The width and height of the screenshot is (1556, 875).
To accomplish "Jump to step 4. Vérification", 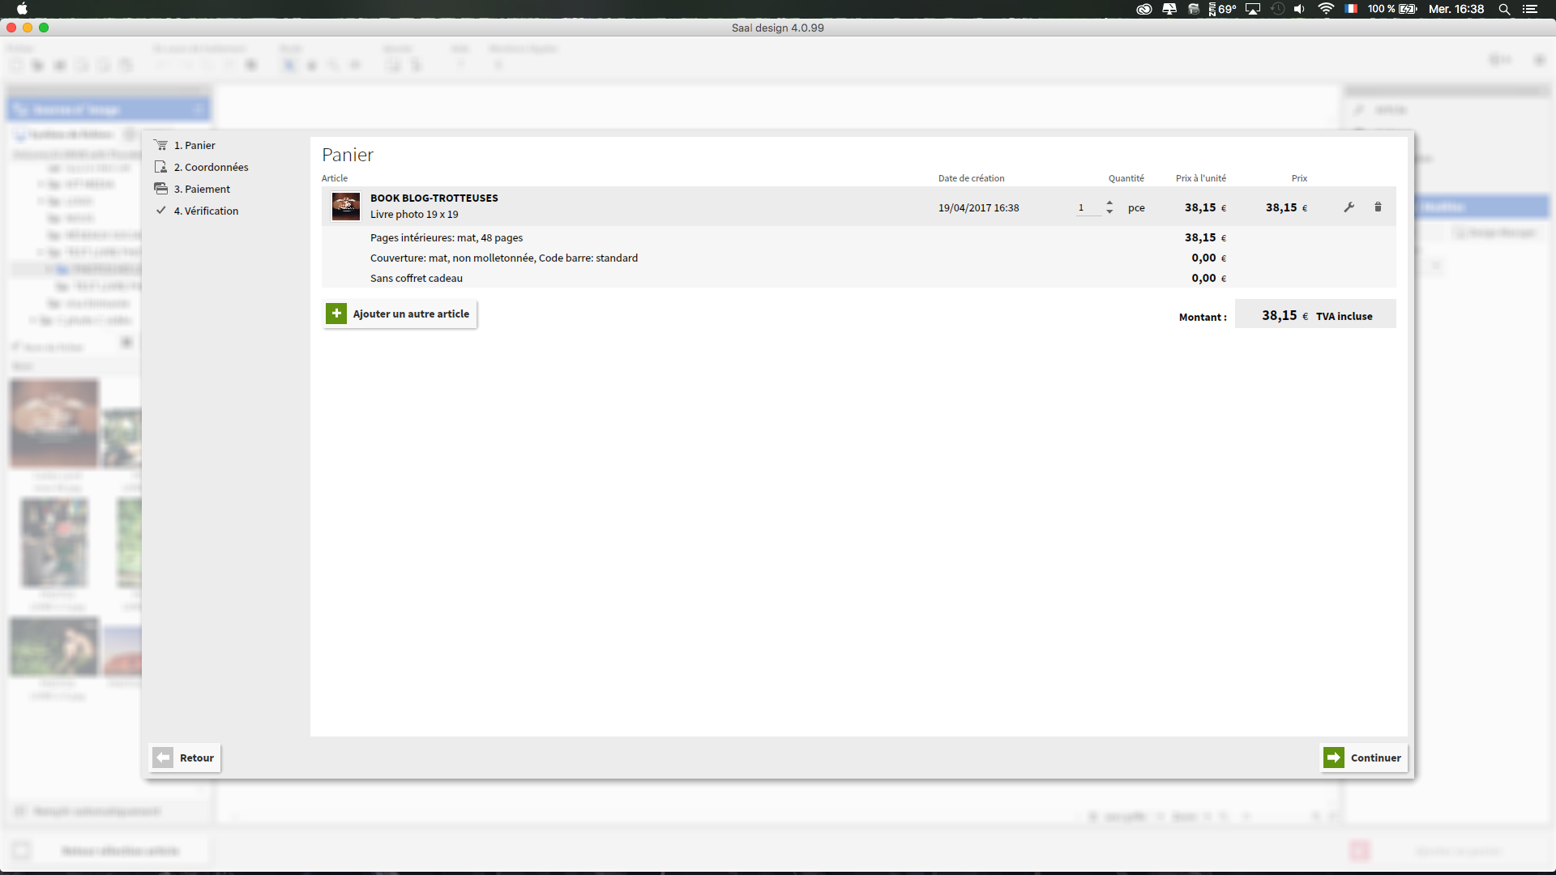I will [x=206, y=211].
